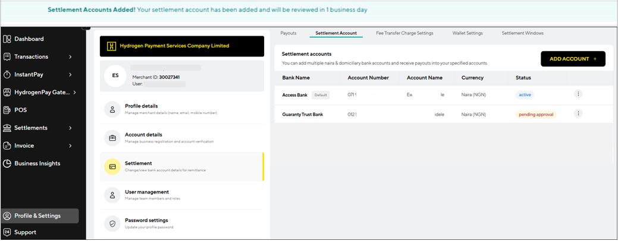Open the Fee Transfer Charge Settings tab
The height and width of the screenshot is (241, 618).
405,33
